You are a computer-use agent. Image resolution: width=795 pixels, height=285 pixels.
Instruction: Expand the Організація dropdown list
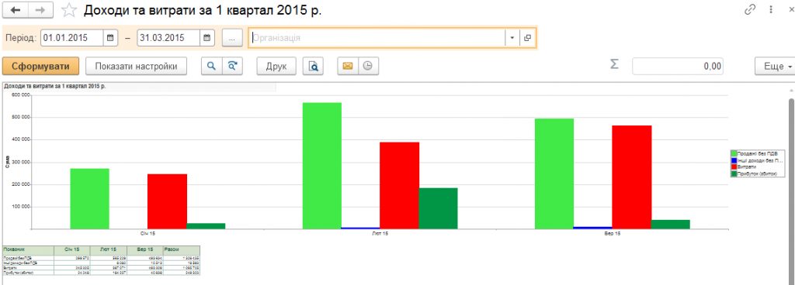coord(512,38)
